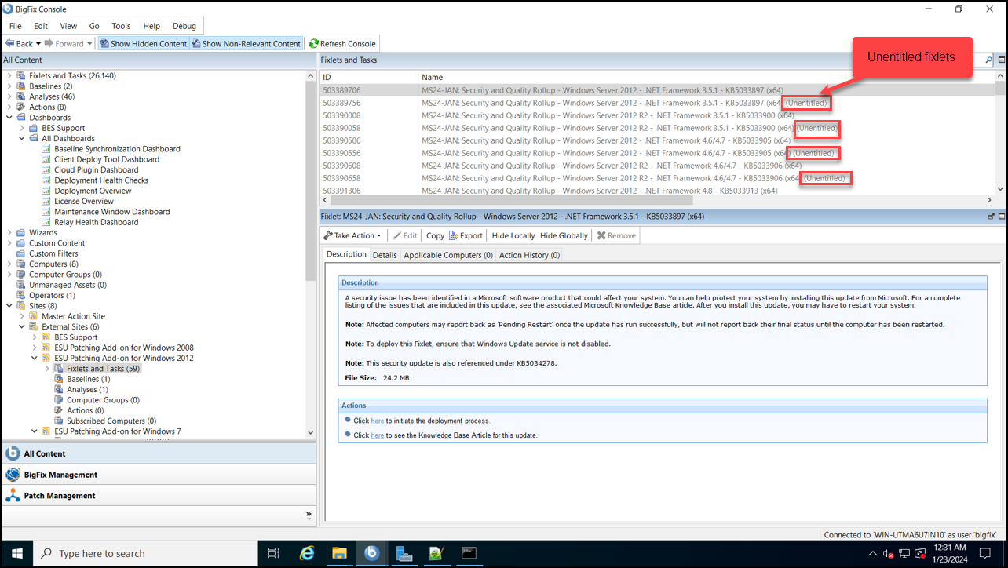
Task: Click the Subscribed Computers icon
Action: tap(60, 421)
